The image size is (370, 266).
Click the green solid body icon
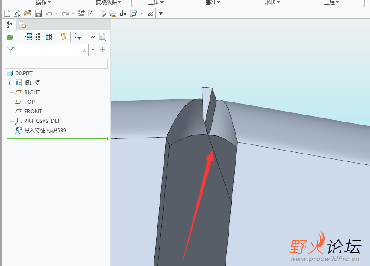point(10,37)
